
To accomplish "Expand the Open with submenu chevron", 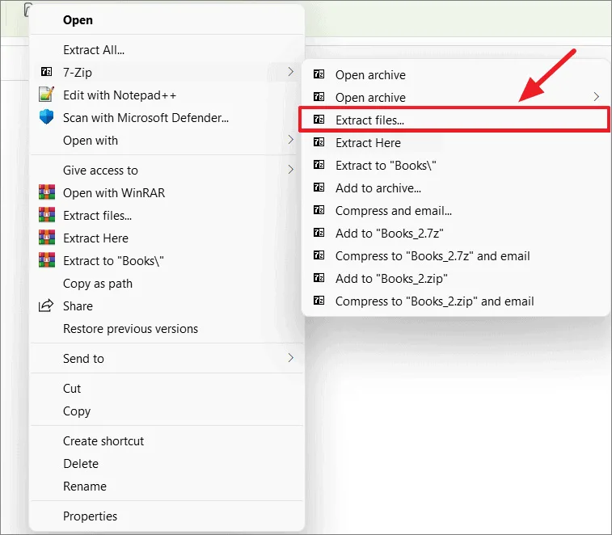I will [290, 140].
